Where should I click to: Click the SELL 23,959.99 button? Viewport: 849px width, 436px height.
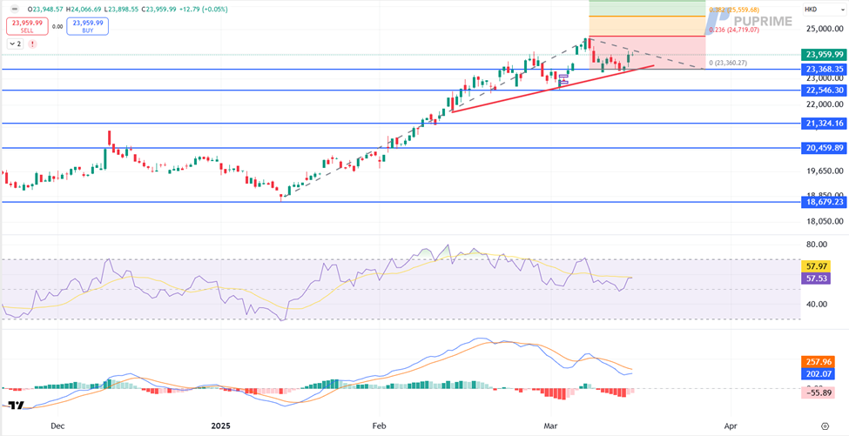click(28, 26)
